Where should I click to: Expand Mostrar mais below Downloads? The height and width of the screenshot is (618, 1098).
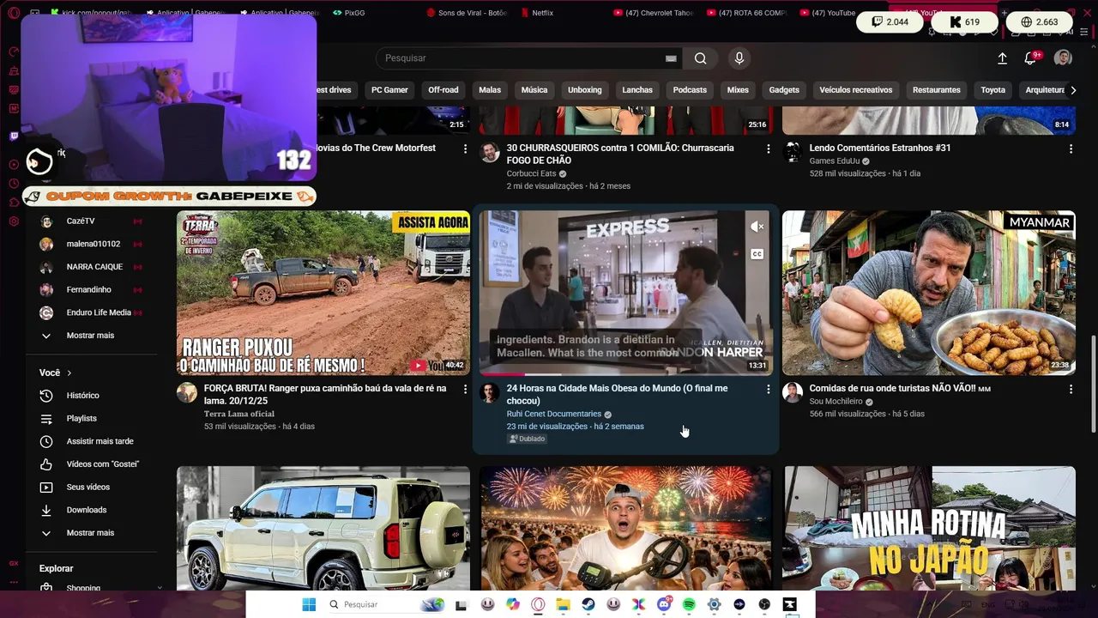pyautogui.click(x=90, y=533)
